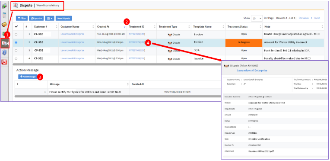Select radio button for row 4

[x=16, y=59]
